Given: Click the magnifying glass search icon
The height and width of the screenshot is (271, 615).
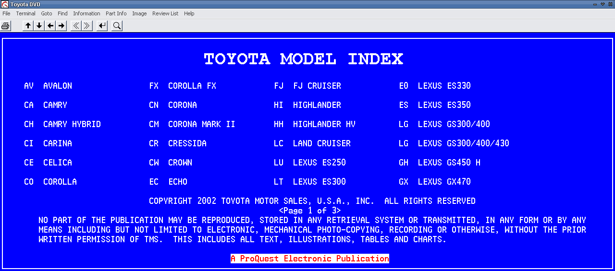Looking at the screenshot, I should click(117, 26).
